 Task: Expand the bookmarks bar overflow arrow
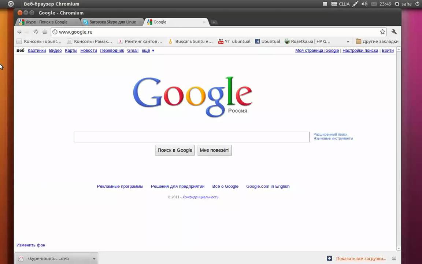348,41
